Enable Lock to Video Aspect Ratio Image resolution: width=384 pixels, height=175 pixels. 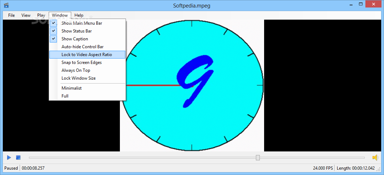click(x=87, y=55)
